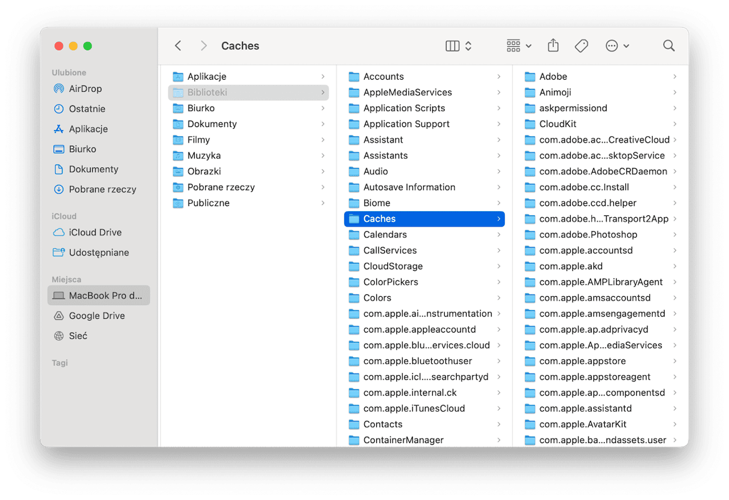Select the Obrazki folder
Image resolution: width=729 pixels, height=500 pixels.
click(x=248, y=171)
